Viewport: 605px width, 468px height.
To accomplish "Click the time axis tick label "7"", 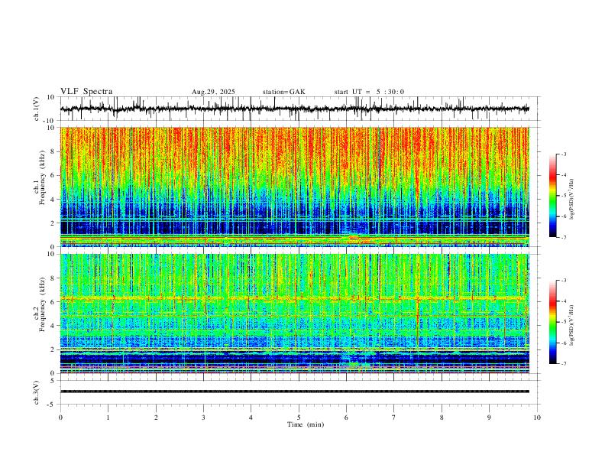I will 394,418.
